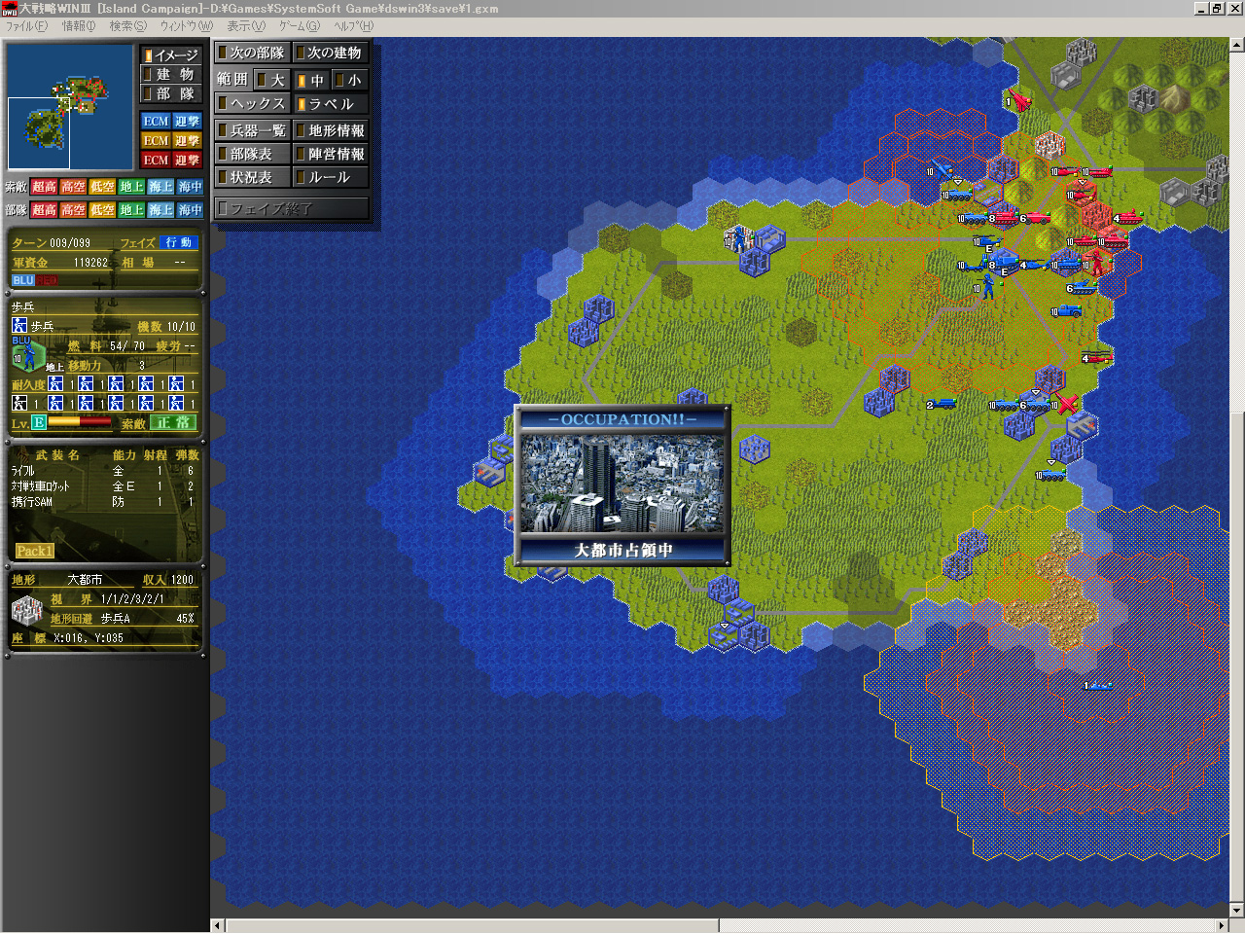This screenshot has width=1245, height=934.
Task: Select the blue tank labeled 6 near the east shore
Action: [1082, 287]
